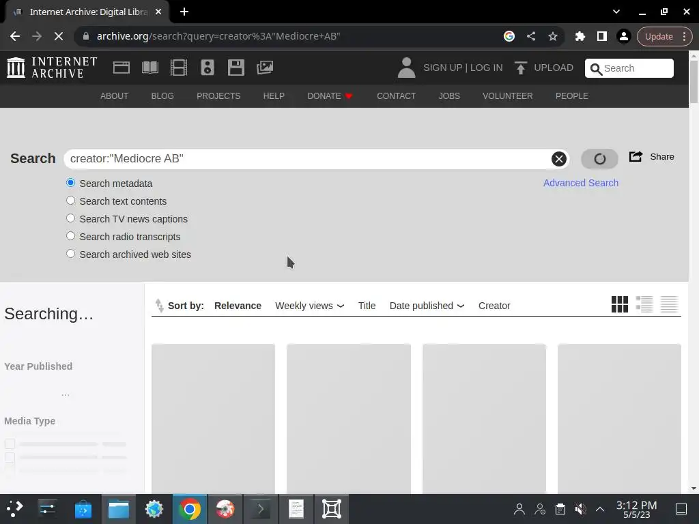Toggle muted volume icon in tray

pos(580,509)
